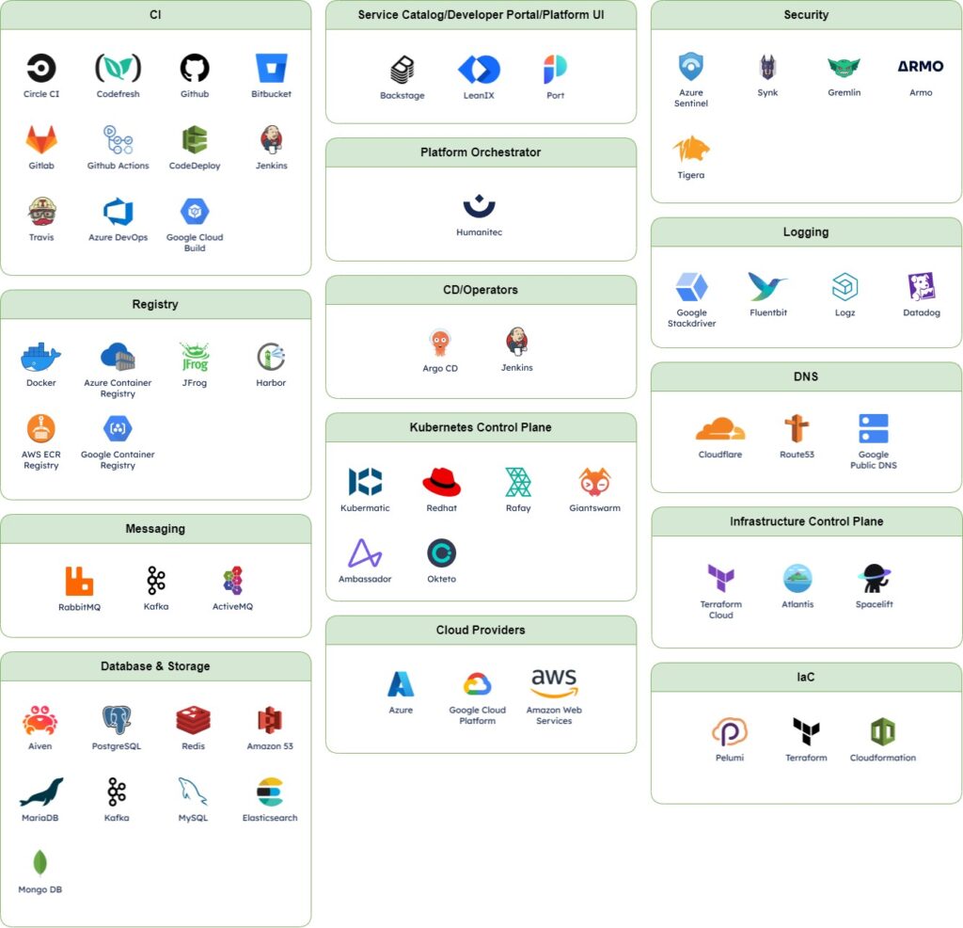Select the Azure Container Registry icon
Viewport: 963px width, 928px height.
pyautogui.click(x=118, y=357)
